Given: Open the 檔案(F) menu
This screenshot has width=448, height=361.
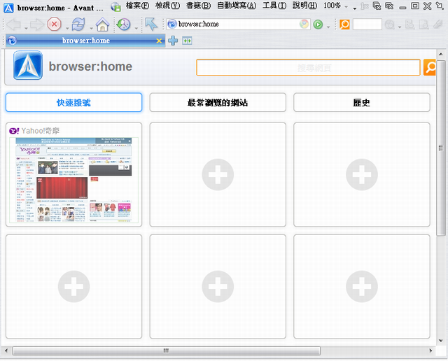Looking at the screenshot, I should (x=137, y=6).
